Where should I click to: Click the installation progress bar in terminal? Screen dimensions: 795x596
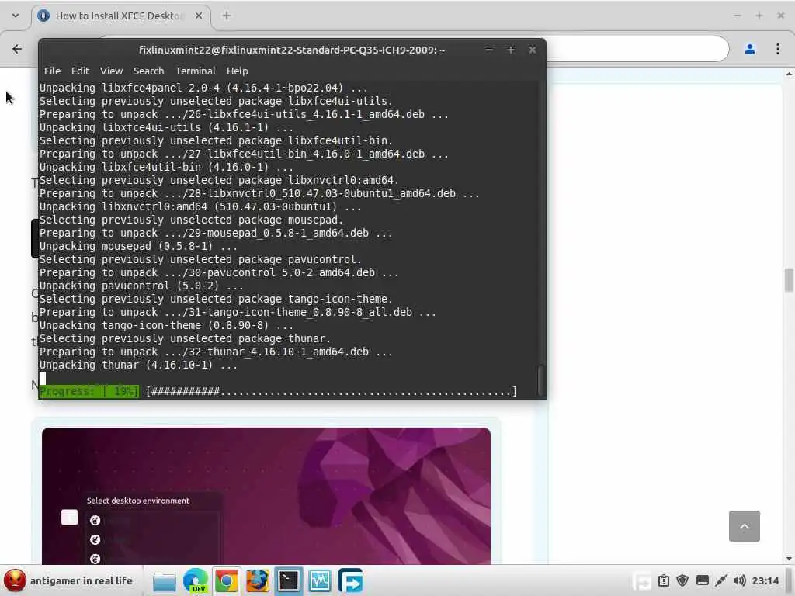pyautogui.click(x=332, y=391)
